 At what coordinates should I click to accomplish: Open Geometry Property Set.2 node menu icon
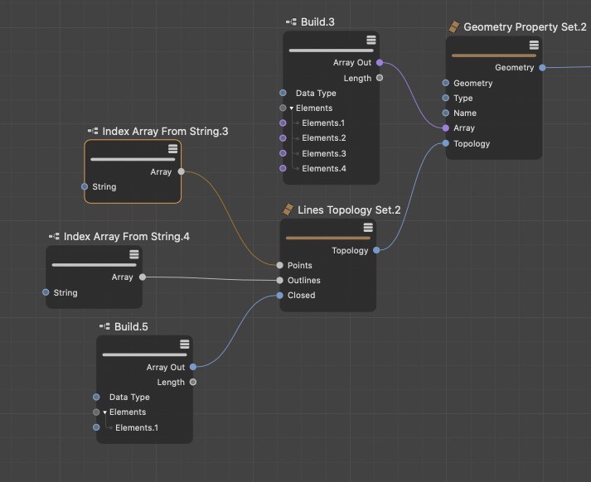[534, 46]
